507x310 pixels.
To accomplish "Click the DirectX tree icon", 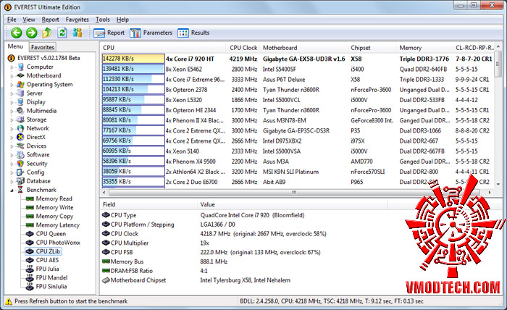I will [x=20, y=137].
